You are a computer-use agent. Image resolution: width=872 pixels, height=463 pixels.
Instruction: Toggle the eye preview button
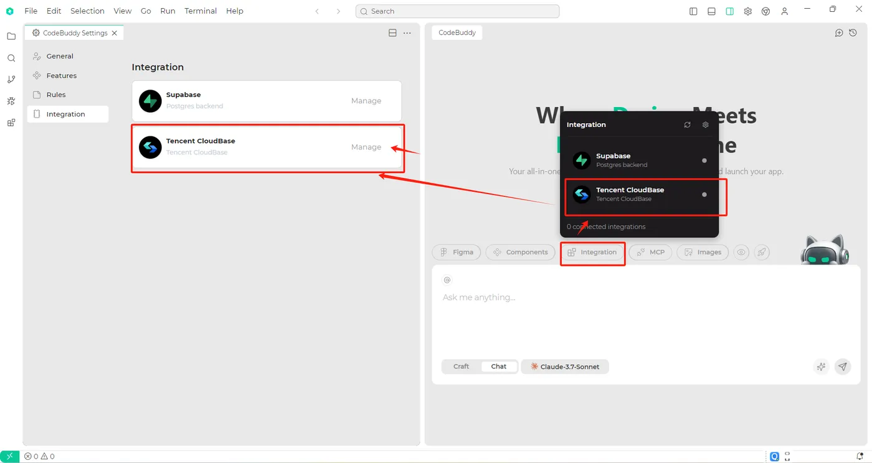coord(741,252)
